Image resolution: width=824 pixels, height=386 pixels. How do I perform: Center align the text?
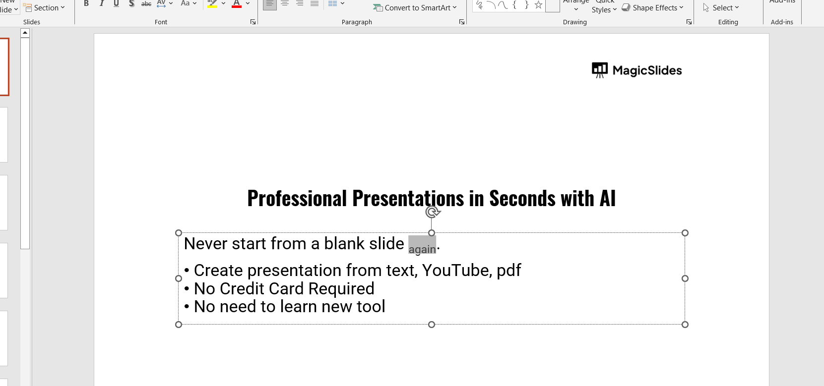coord(285,3)
